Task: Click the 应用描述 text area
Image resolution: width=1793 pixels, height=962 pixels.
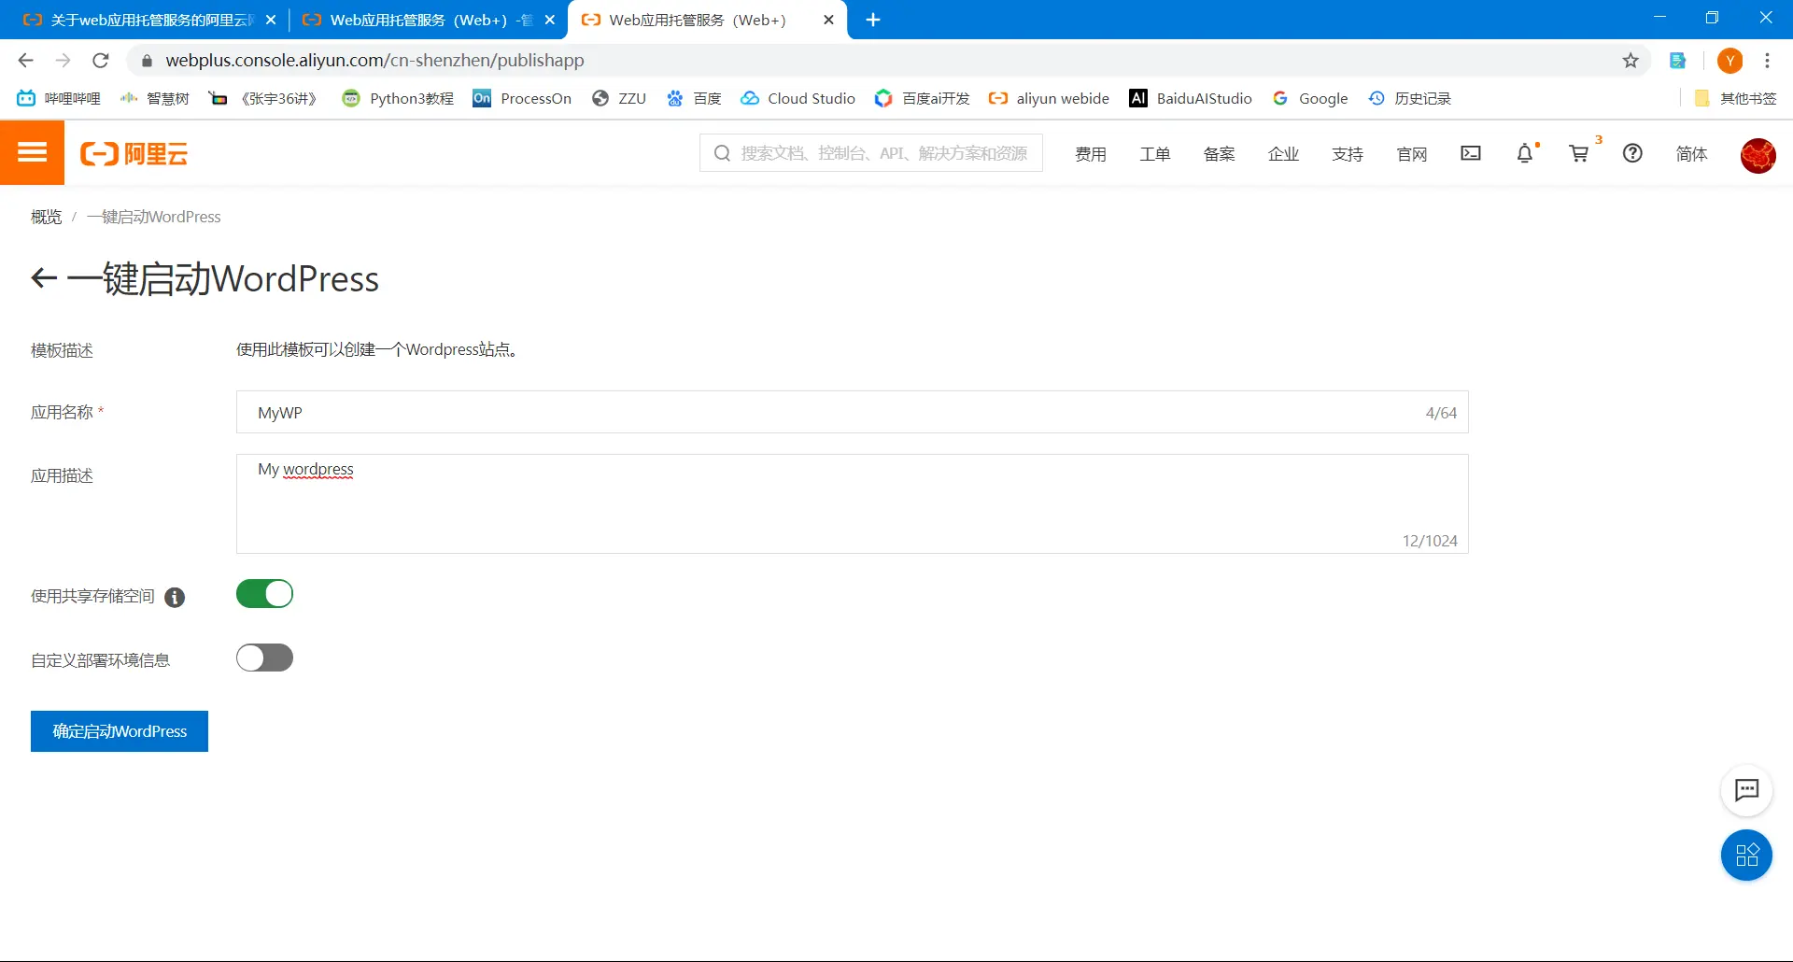Action: (x=852, y=503)
